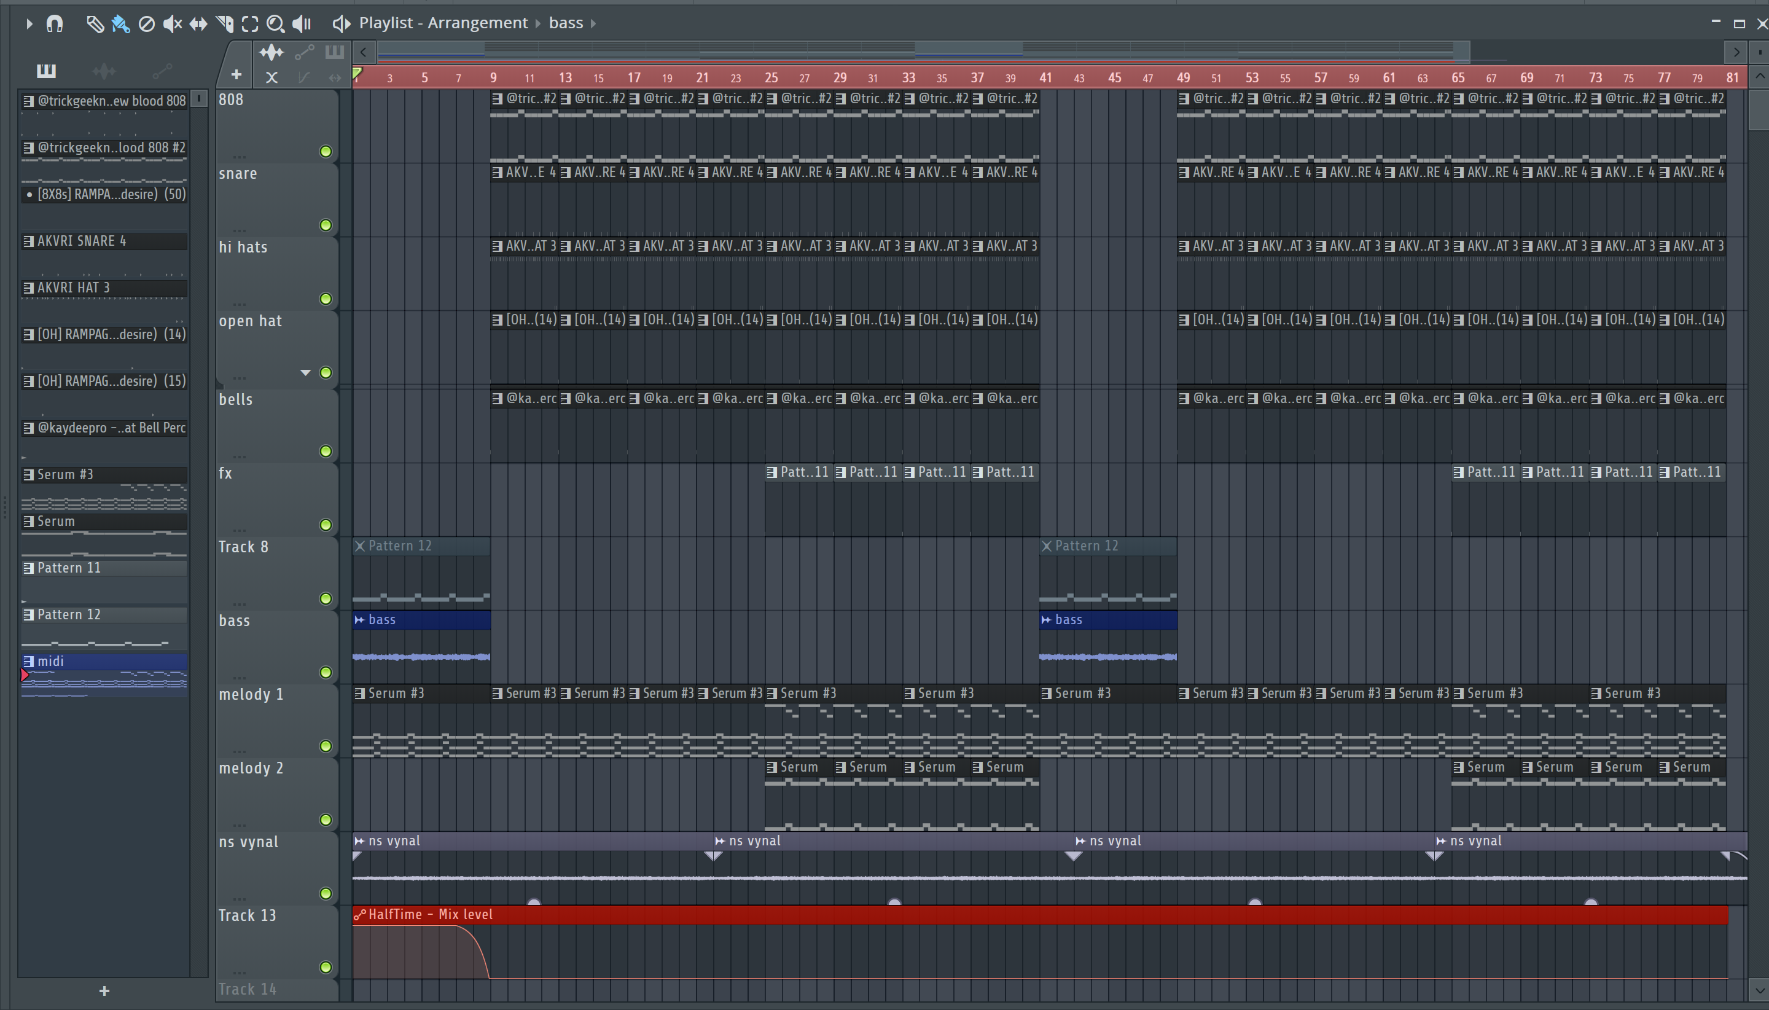This screenshot has width=1769, height=1010.
Task: Select the Slip tool arrows
Action: [x=198, y=23]
